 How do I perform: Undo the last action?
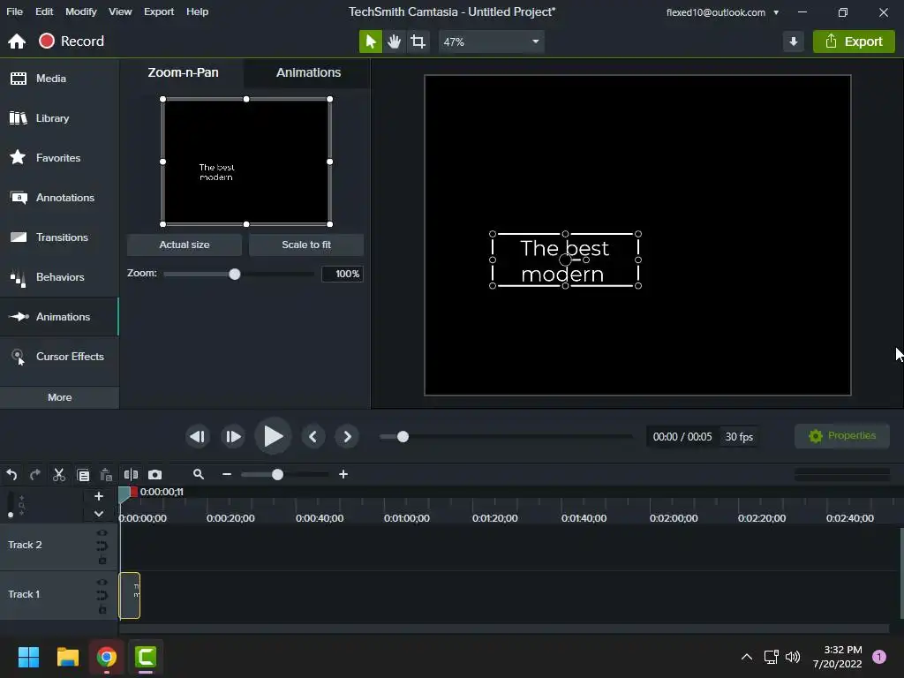click(x=11, y=474)
